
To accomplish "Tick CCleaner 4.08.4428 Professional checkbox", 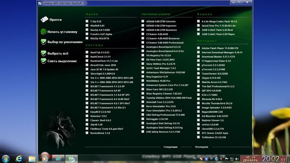I will click(x=143, y=42).
